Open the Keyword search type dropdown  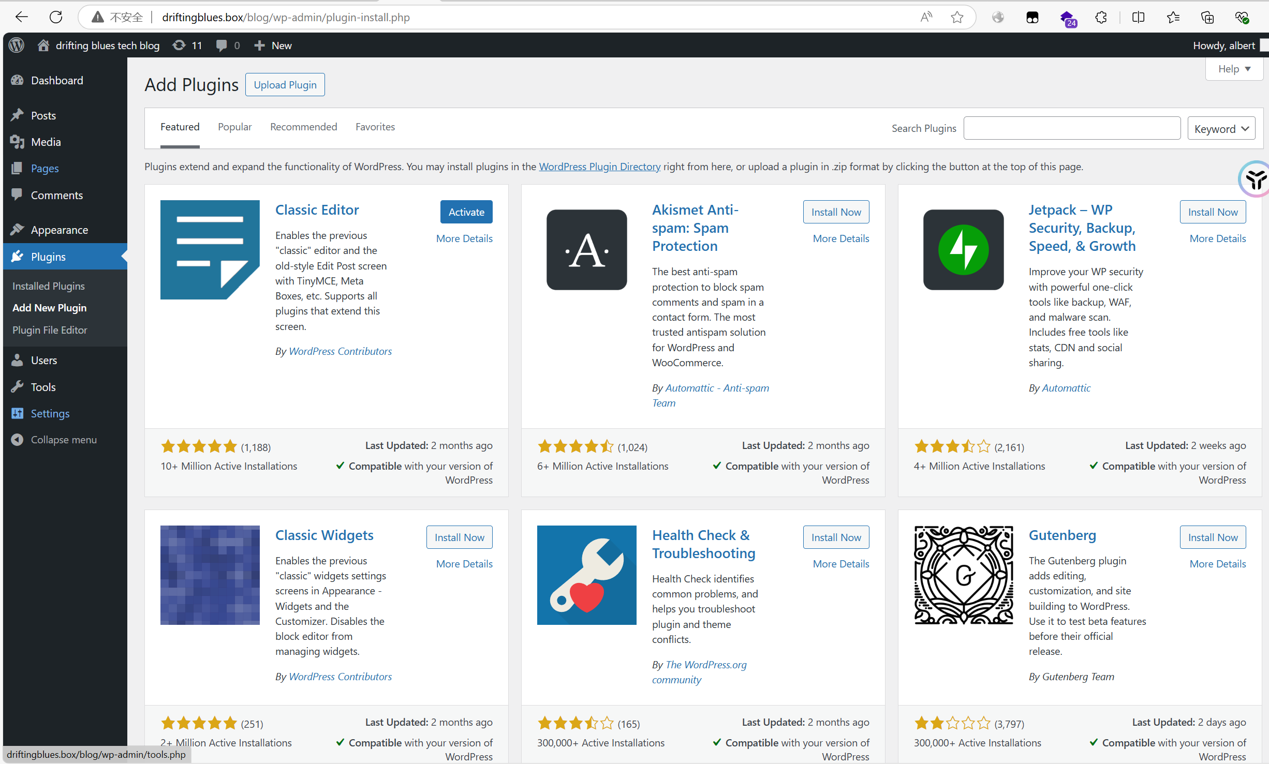click(1221, 128)
